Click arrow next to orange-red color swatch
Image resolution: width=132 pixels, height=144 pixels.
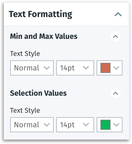pos(116,68)
